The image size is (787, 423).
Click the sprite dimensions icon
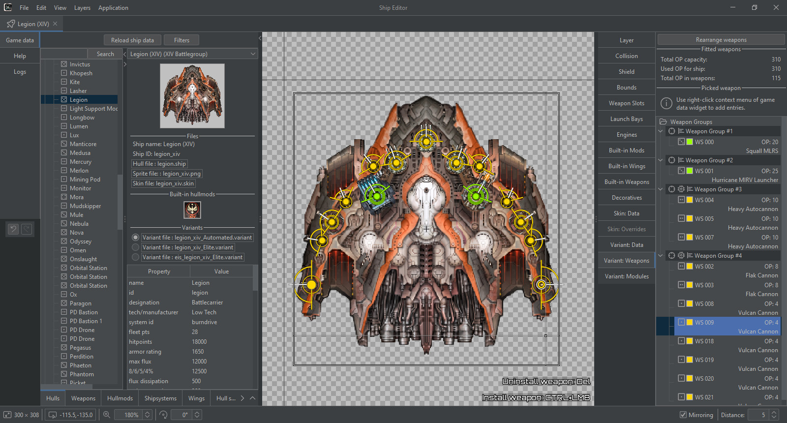click(7, 415)
